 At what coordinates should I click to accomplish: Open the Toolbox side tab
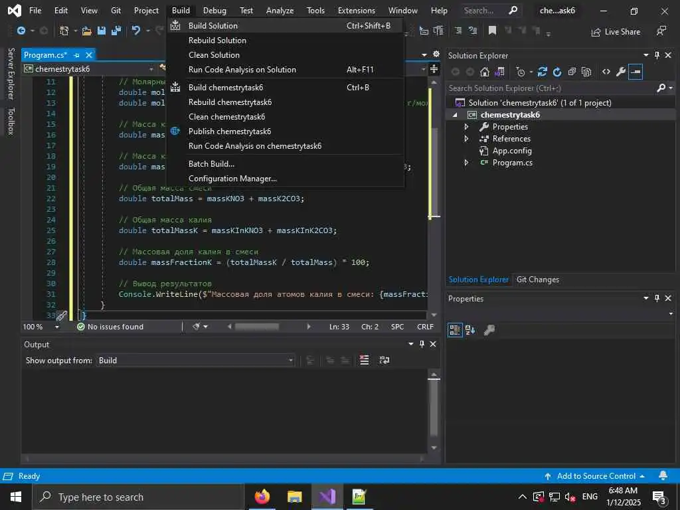point(11,122)
